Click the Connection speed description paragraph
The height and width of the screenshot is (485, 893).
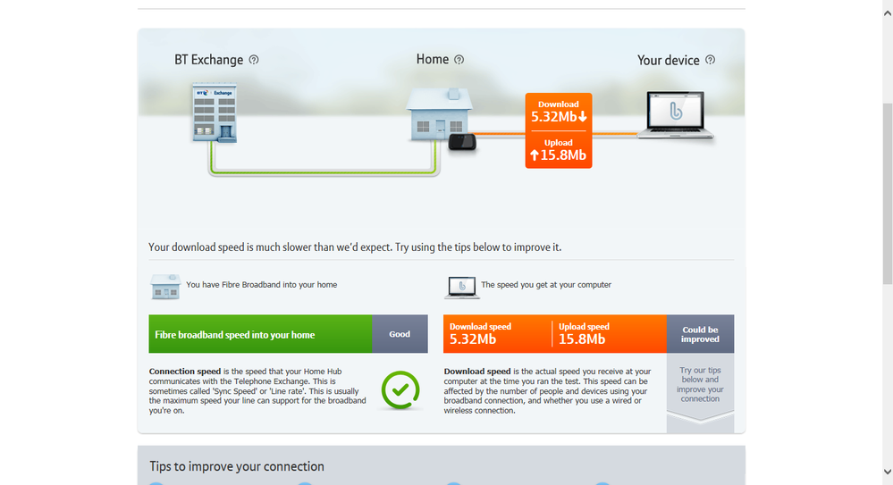pos(258,390)
